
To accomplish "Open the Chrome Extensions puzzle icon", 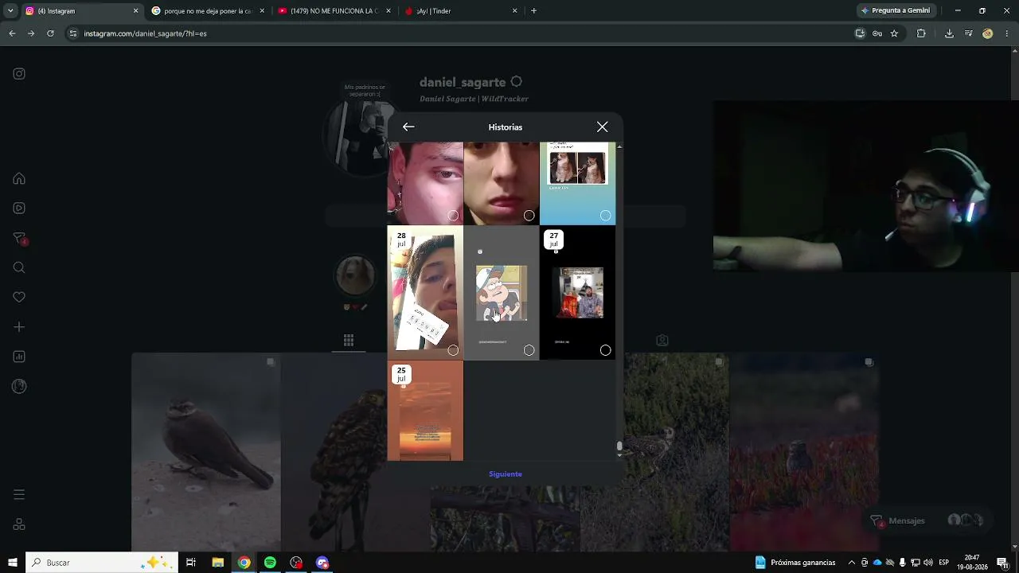I will 921,33.
